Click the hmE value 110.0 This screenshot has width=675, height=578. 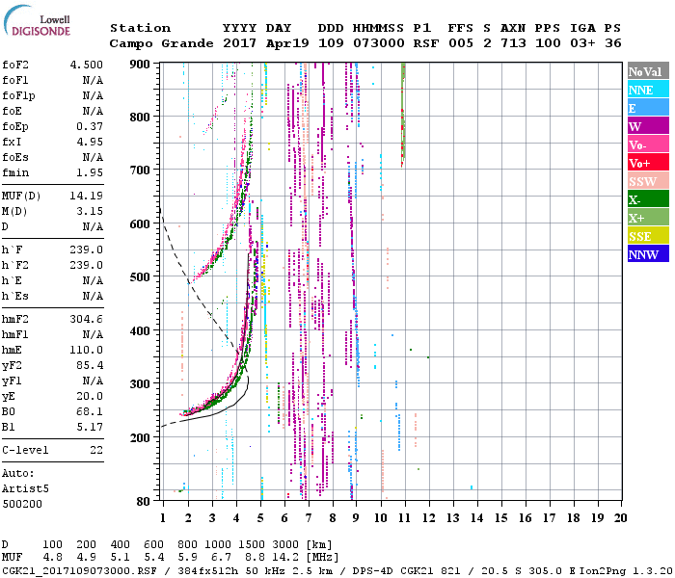(87, 350)
